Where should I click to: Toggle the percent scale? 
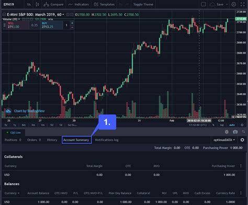(x=213, y=125)
